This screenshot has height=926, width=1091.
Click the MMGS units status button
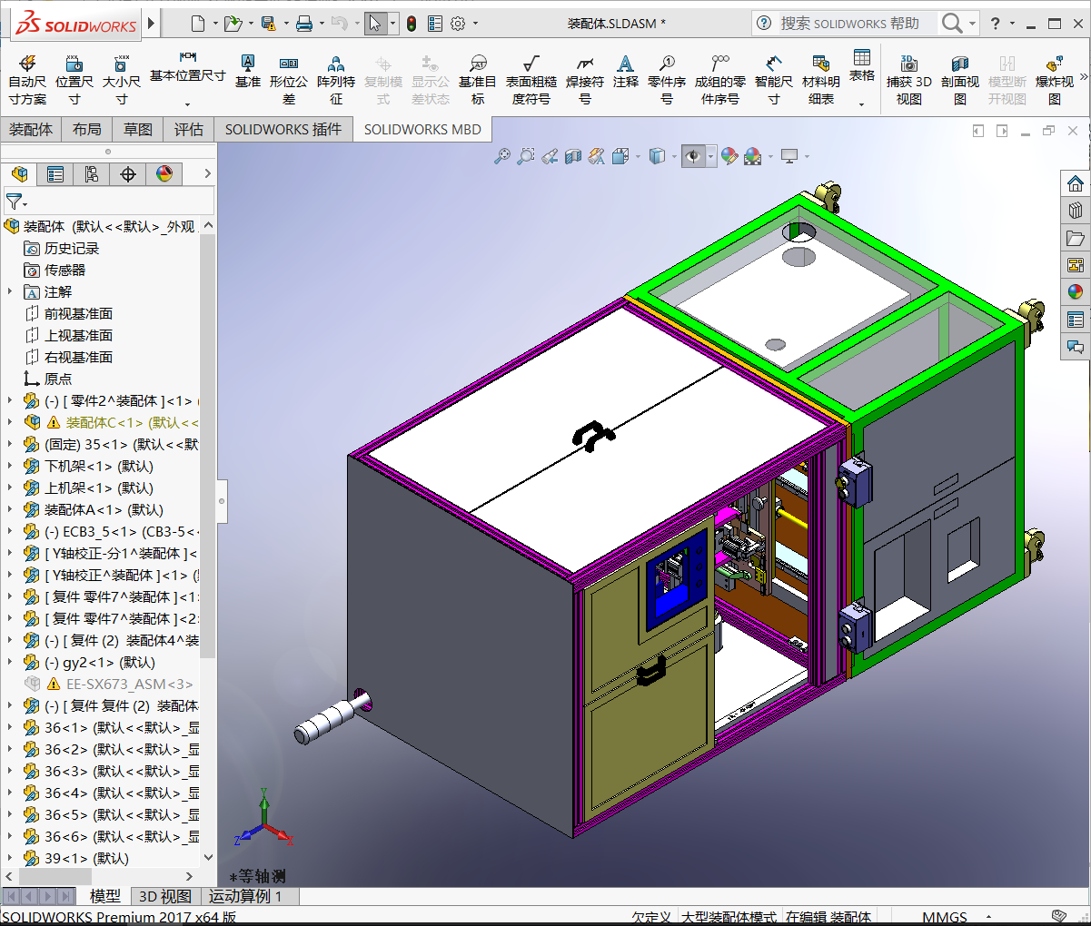pos(945,917)
